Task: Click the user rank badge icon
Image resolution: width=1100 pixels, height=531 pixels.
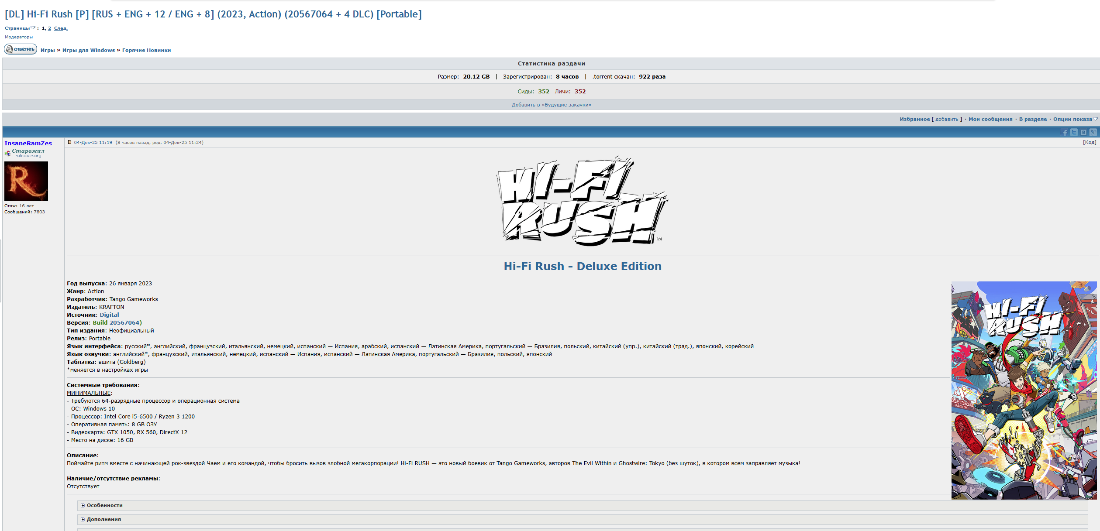Action: point(7,153)
